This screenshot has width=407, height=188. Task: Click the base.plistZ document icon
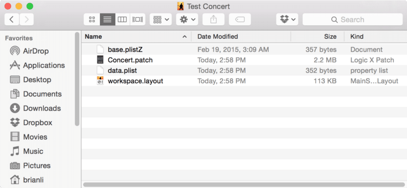coord(100,49)
